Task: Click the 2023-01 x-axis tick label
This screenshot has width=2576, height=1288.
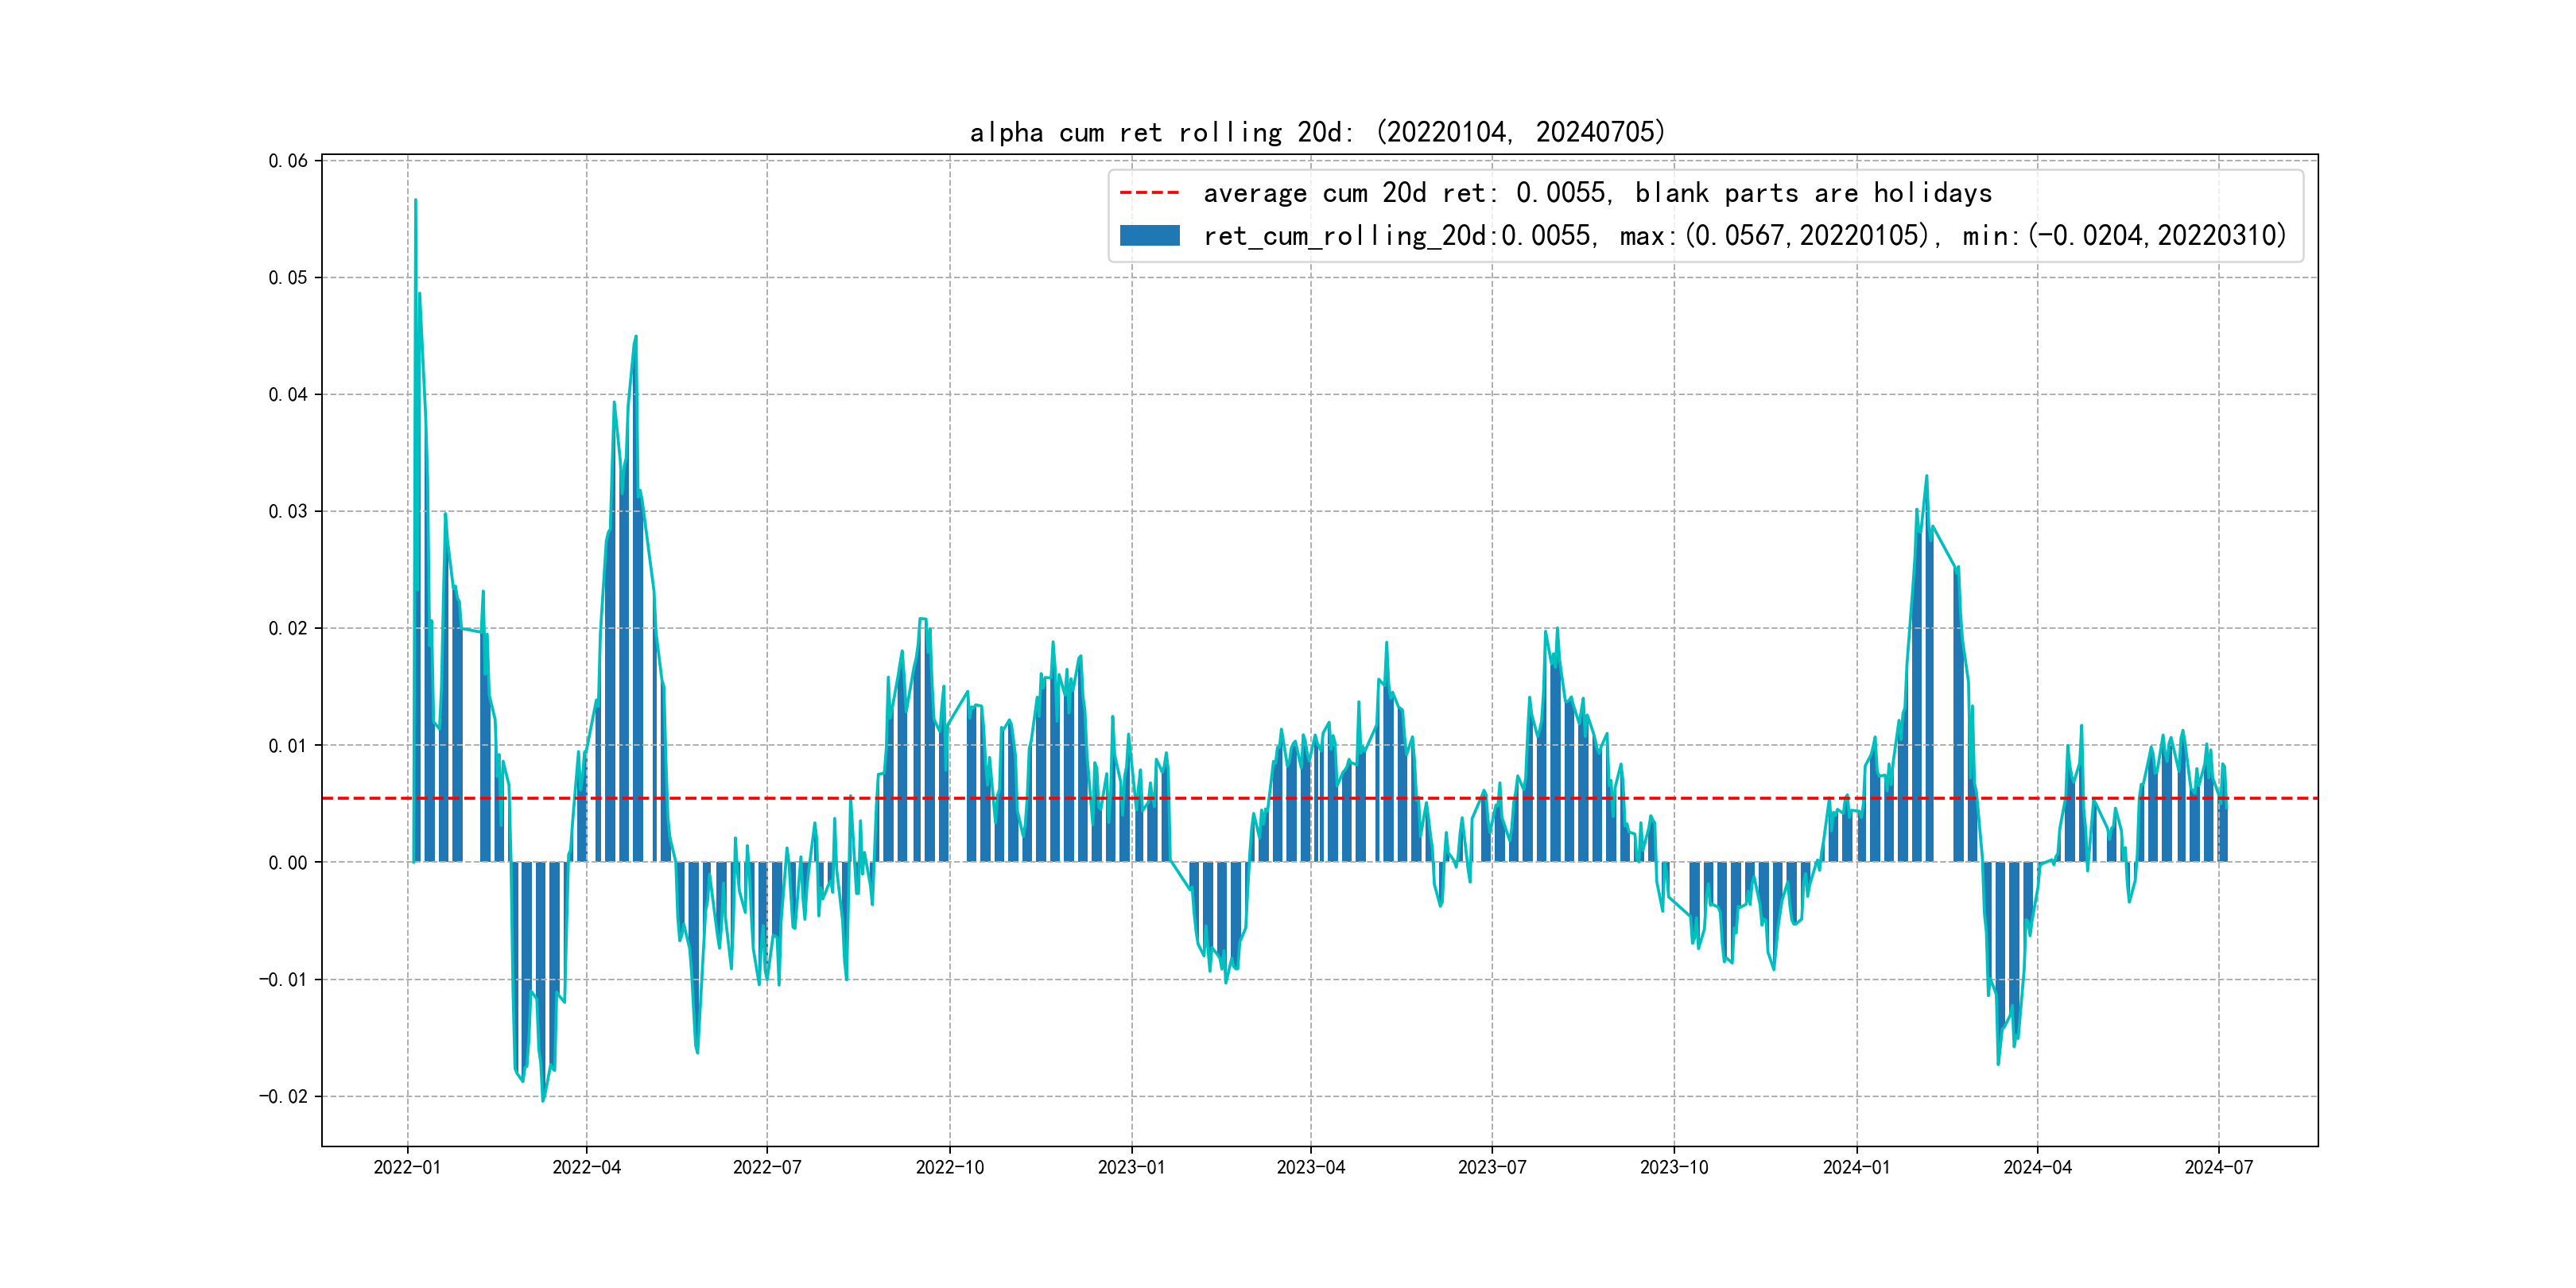Action: point(1131,1167)
